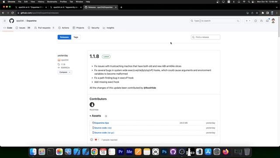280x158 pixels.
Task: Open the commit hash link under the tag
Action: click(65, 68)
